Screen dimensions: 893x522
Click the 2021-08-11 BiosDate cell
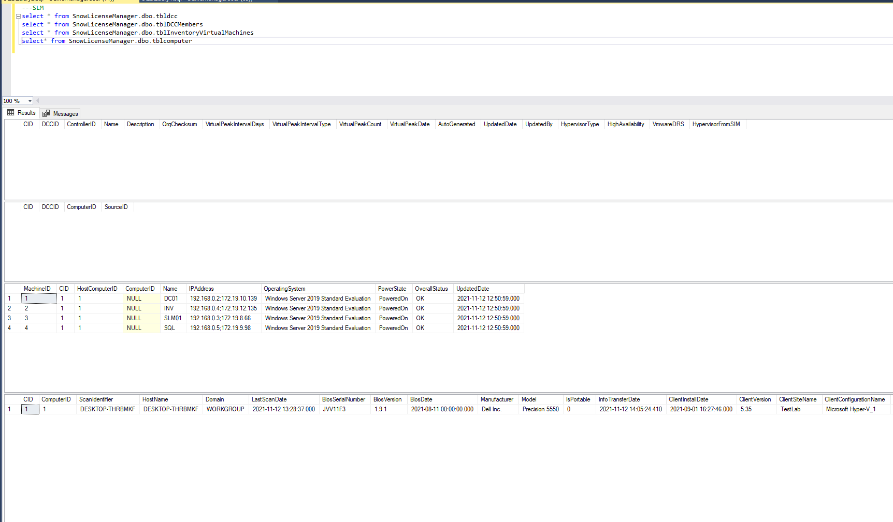442,409
